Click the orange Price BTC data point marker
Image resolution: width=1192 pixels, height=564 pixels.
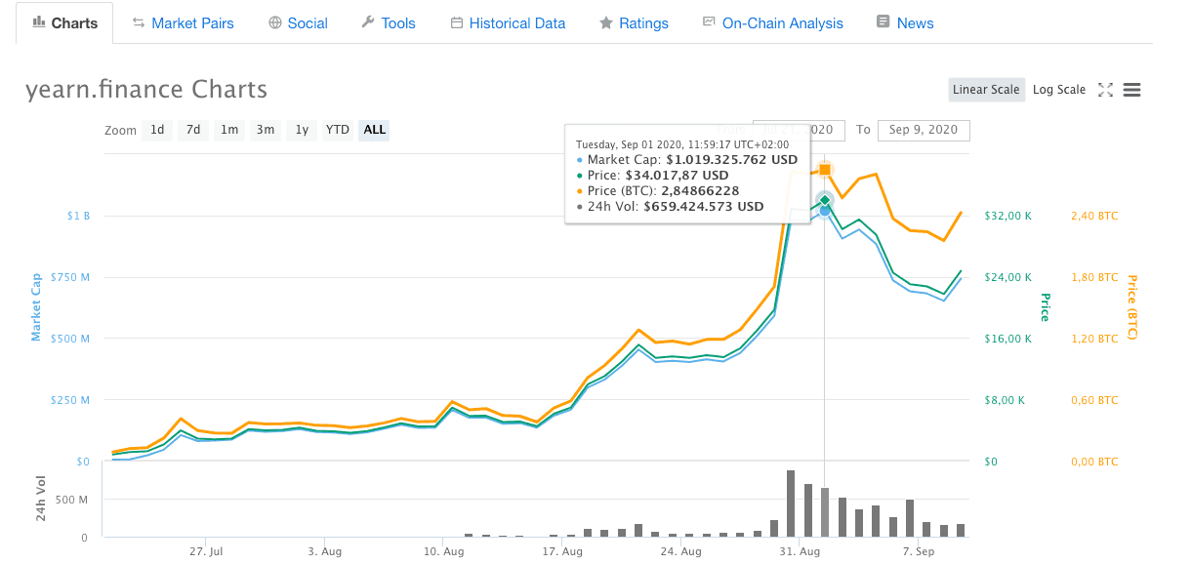coord(825,170)
